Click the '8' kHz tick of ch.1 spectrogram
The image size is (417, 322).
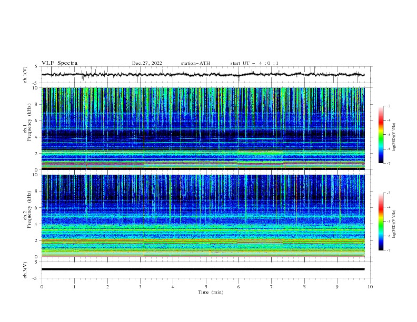[x=37, y=104]
